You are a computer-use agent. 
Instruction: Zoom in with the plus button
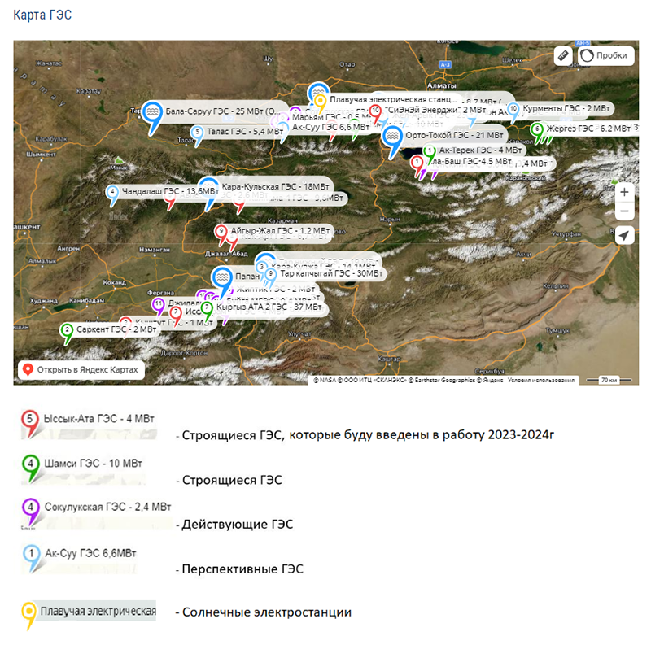pyautogui.click(x=624, y=193)
